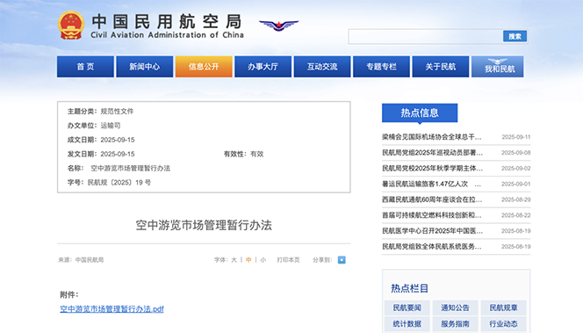Open the 民航要闻 hot column
583x333 pixels.
(x=407, y=308)
